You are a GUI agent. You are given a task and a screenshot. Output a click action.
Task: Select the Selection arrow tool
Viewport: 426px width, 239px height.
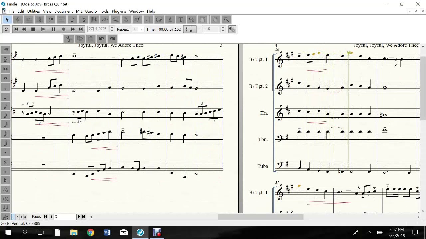[x=7, y=20]
